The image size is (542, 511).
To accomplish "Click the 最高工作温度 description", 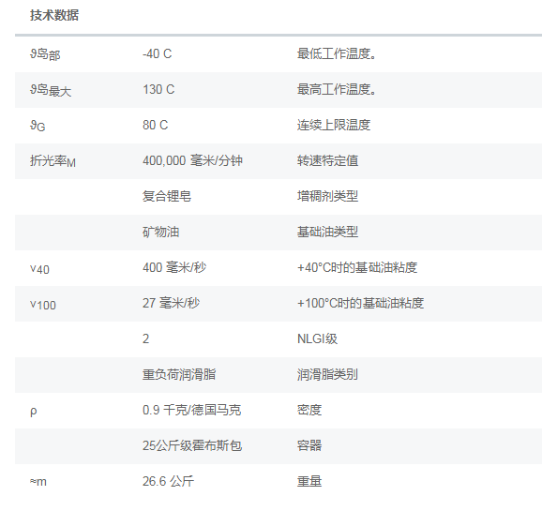I will click(x=337, y=90).
